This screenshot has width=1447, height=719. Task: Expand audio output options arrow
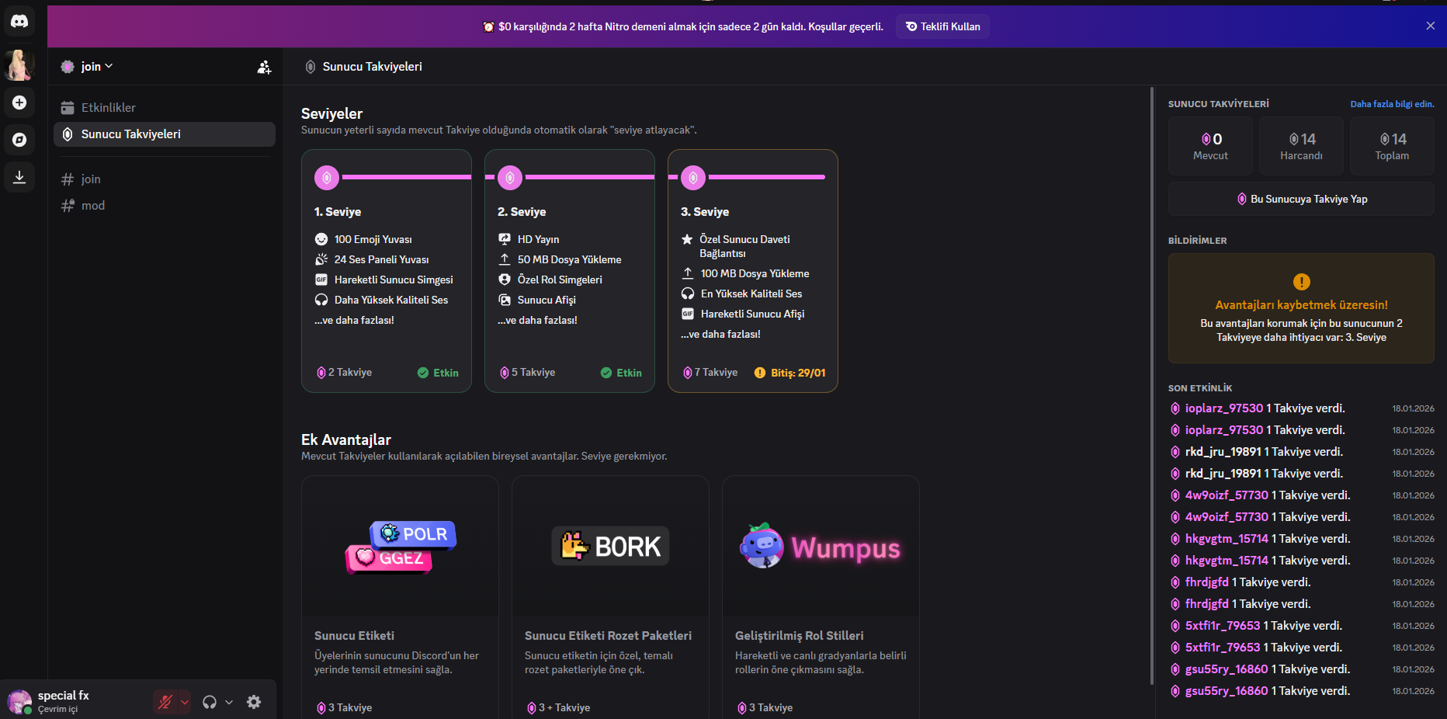pyautogui.click(x=229, y=702)
